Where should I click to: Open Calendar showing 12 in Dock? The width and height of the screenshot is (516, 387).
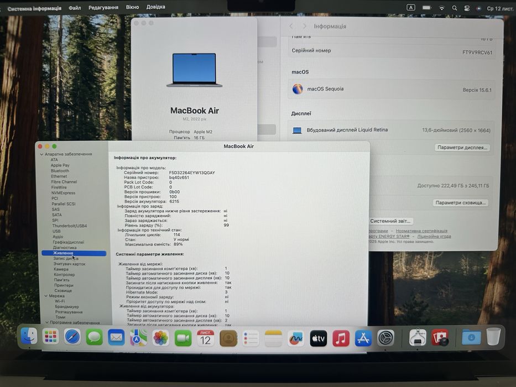coord(206,338)
